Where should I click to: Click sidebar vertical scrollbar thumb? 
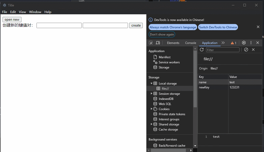click(195, 79)
